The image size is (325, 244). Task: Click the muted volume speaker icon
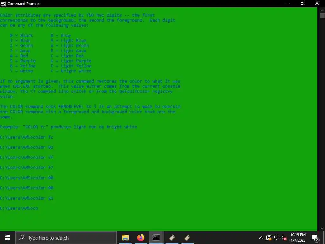284,238
